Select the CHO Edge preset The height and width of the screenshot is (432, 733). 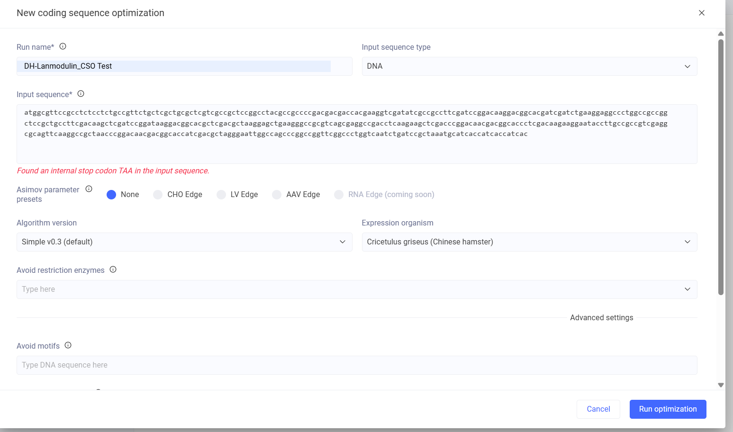click(158, 195)
